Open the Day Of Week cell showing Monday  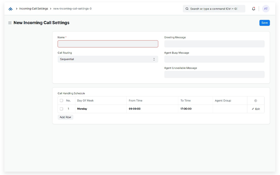click(101, 109)
